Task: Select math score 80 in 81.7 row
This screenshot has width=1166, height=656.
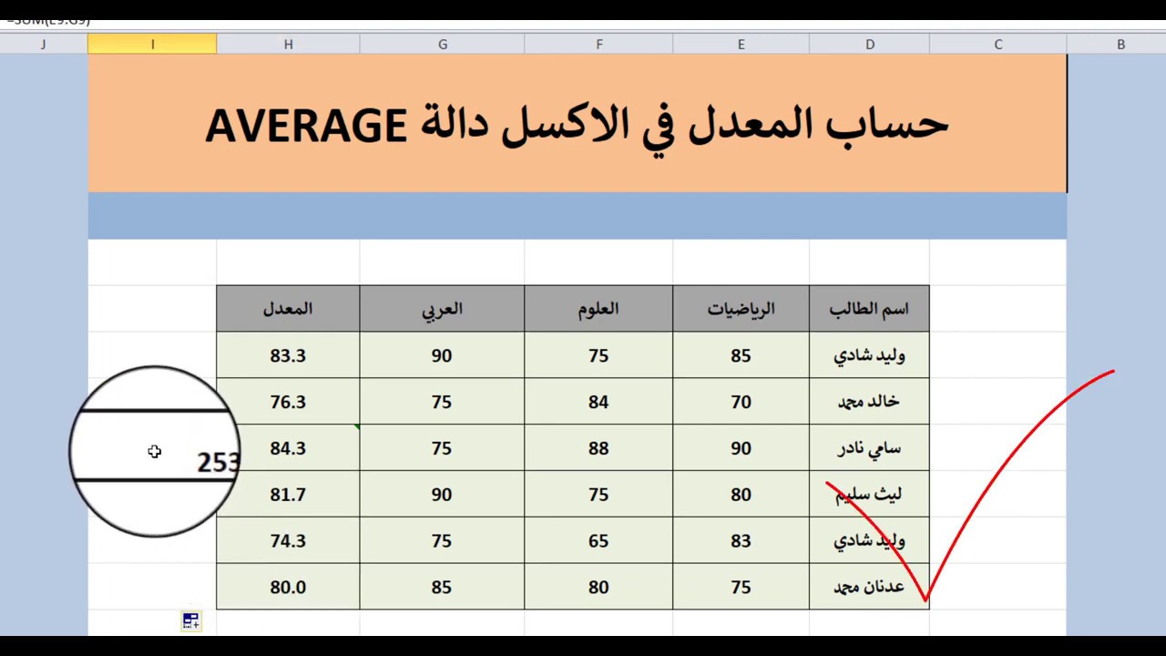Action: 741,494
